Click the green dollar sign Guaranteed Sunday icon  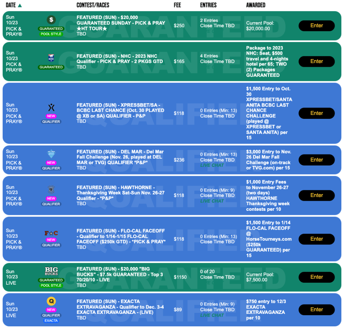(x=51, y=20)
